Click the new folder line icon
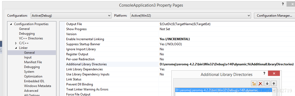The height and width of the screenshot is (96, 295). click(254, 83)
